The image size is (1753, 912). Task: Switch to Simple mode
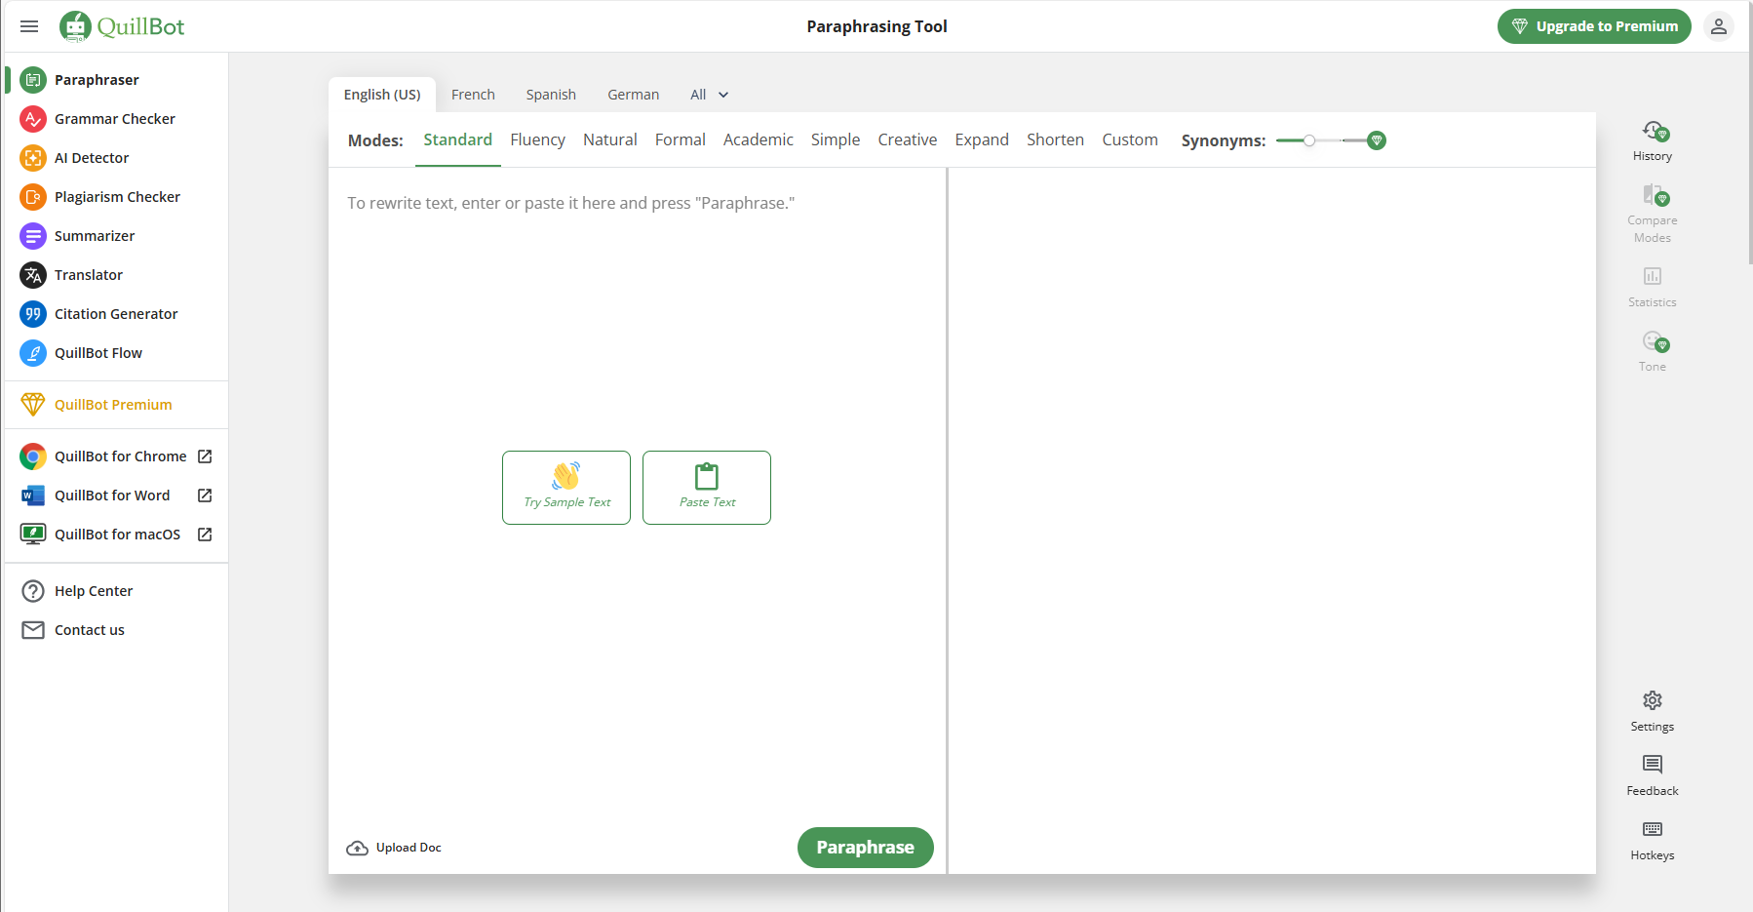click(836, 139)
